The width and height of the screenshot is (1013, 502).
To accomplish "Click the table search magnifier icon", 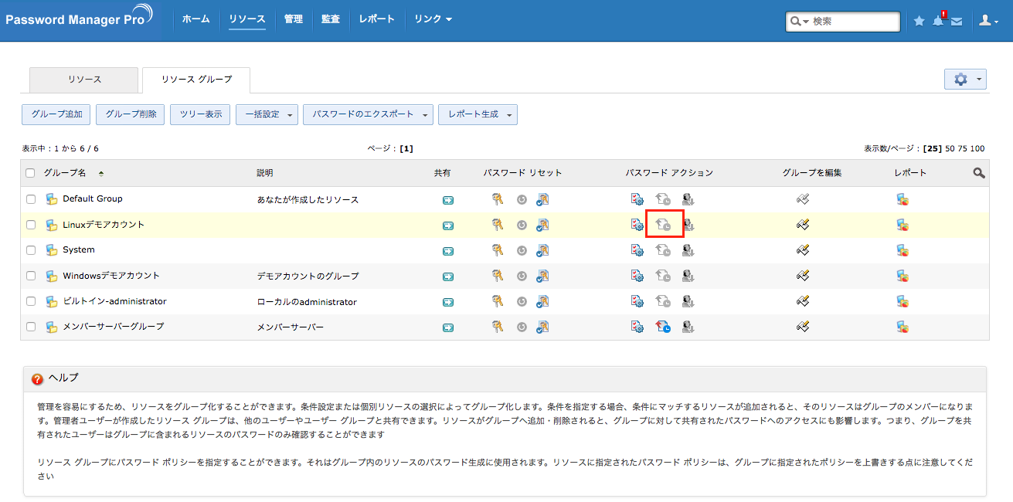I will 978,173.
